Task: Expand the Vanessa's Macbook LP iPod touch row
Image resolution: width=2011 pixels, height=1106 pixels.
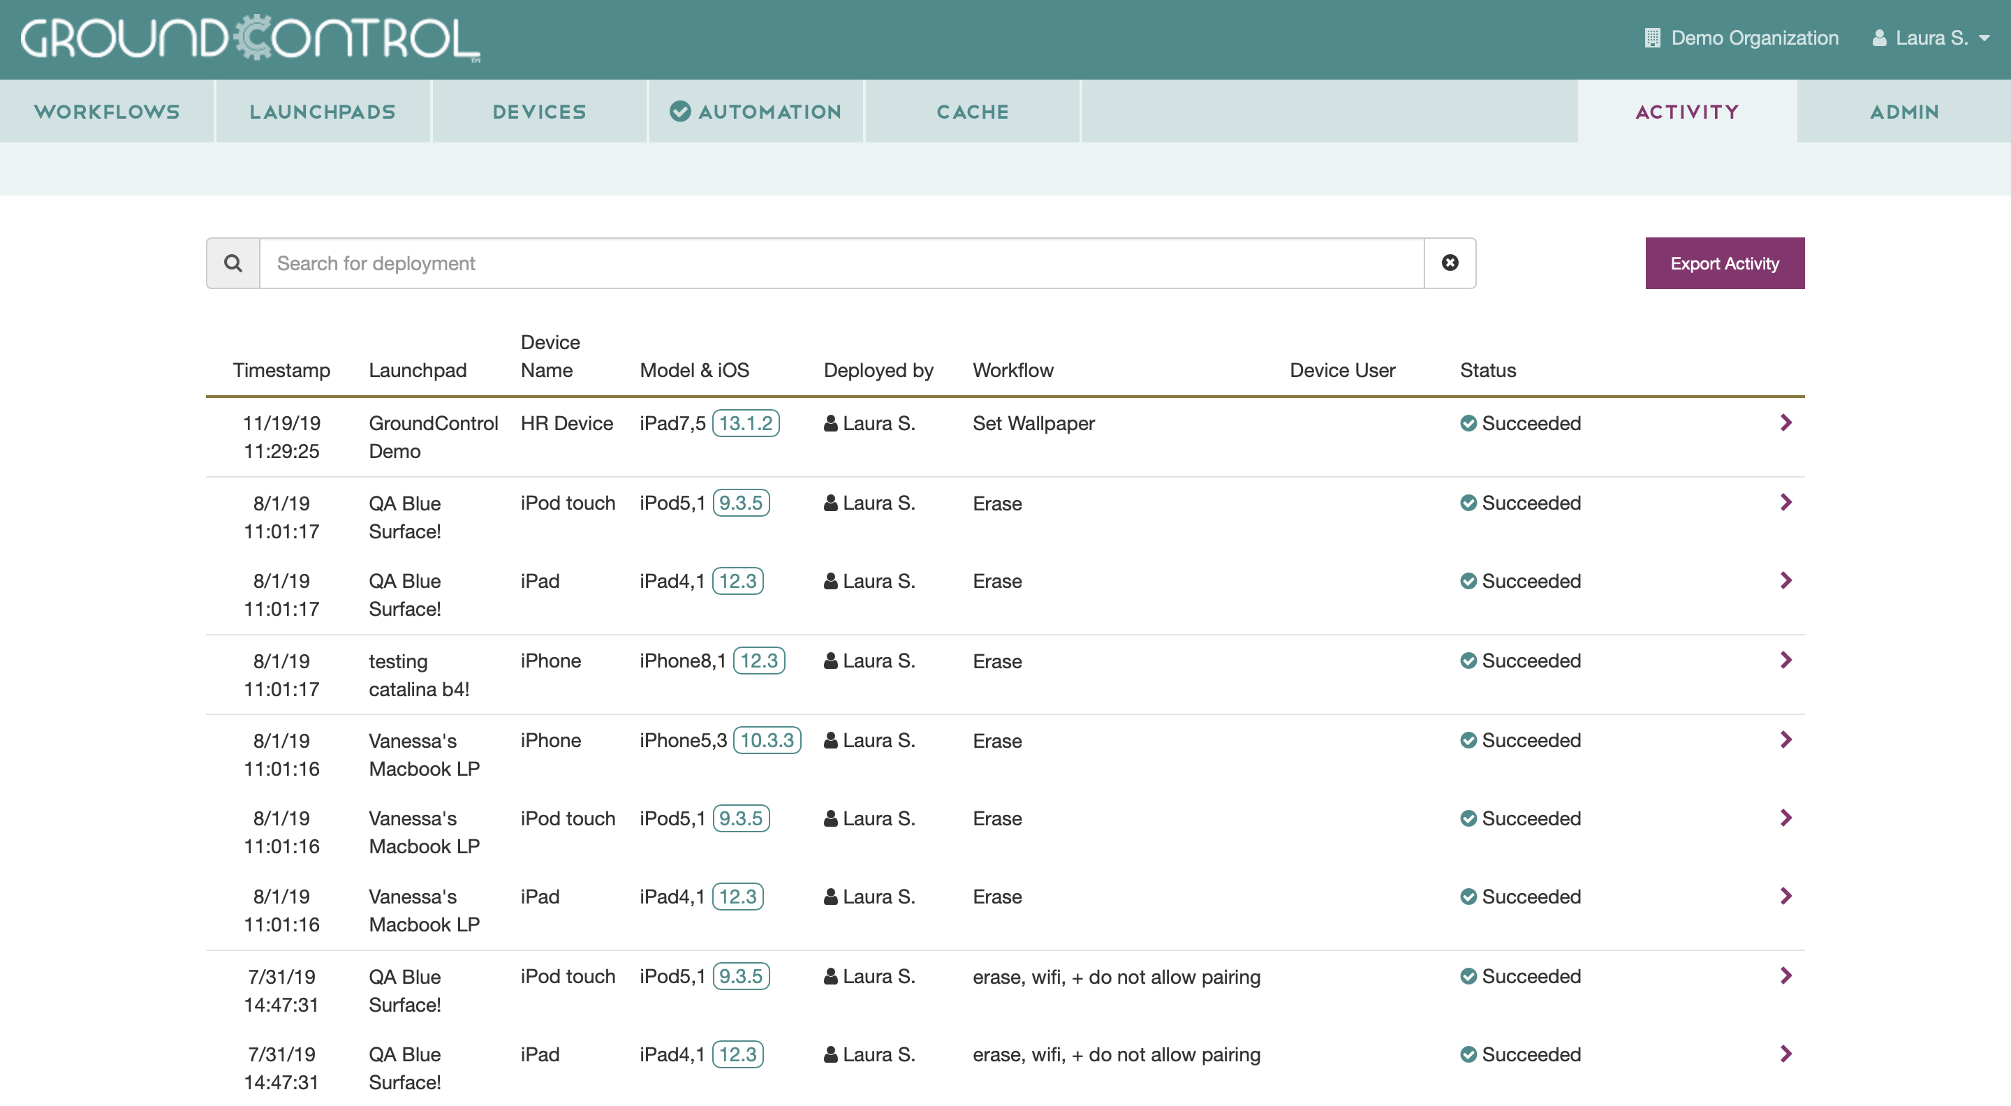Action: (1785, 817)
